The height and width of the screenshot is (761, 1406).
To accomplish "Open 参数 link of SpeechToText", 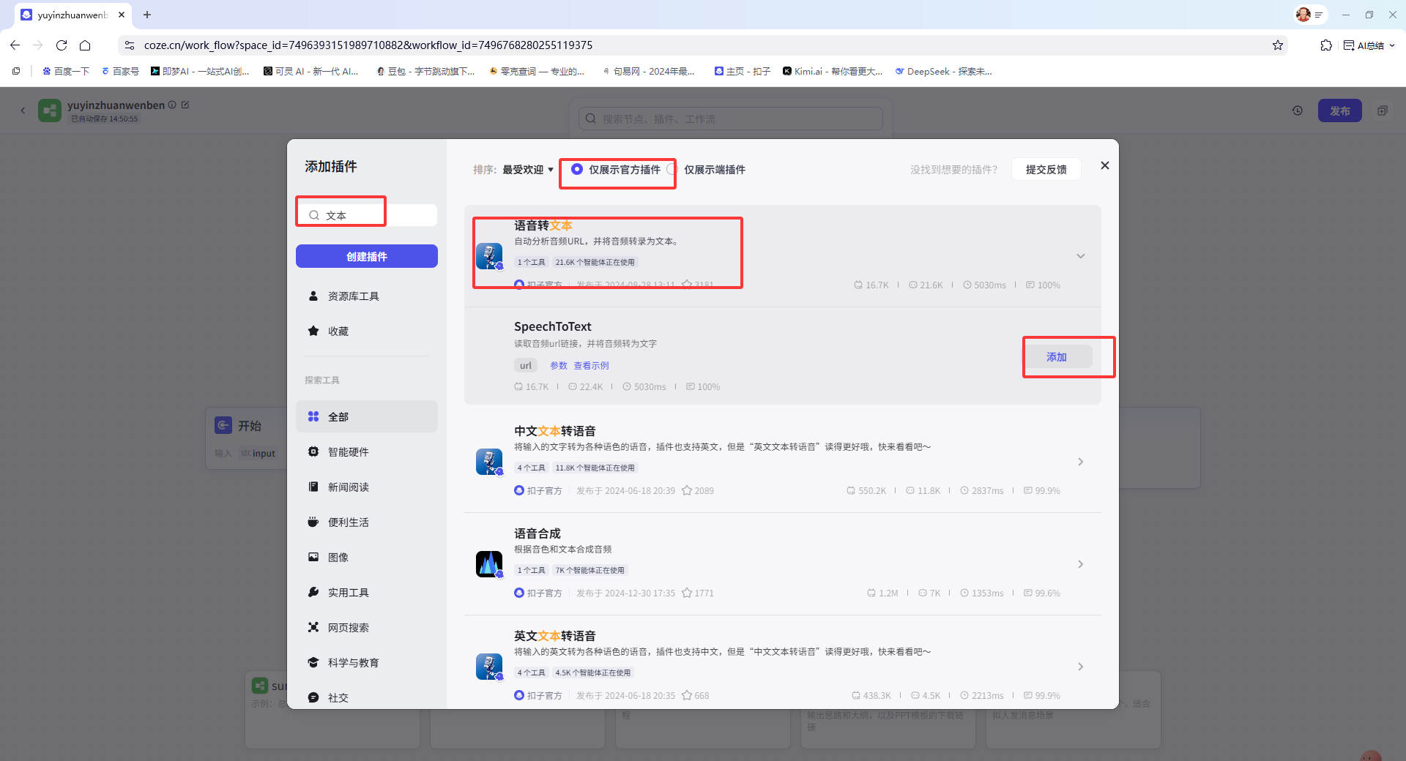I will pos(559,366).
